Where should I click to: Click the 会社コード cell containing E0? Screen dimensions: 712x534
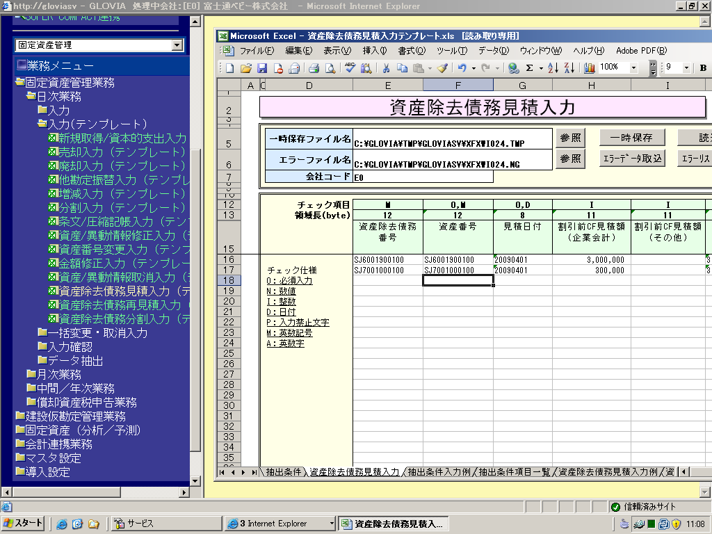point(423,177)
